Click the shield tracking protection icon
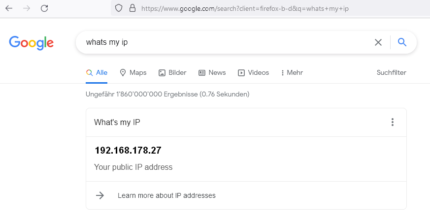 pyautogui.click(x=118, y=8)
